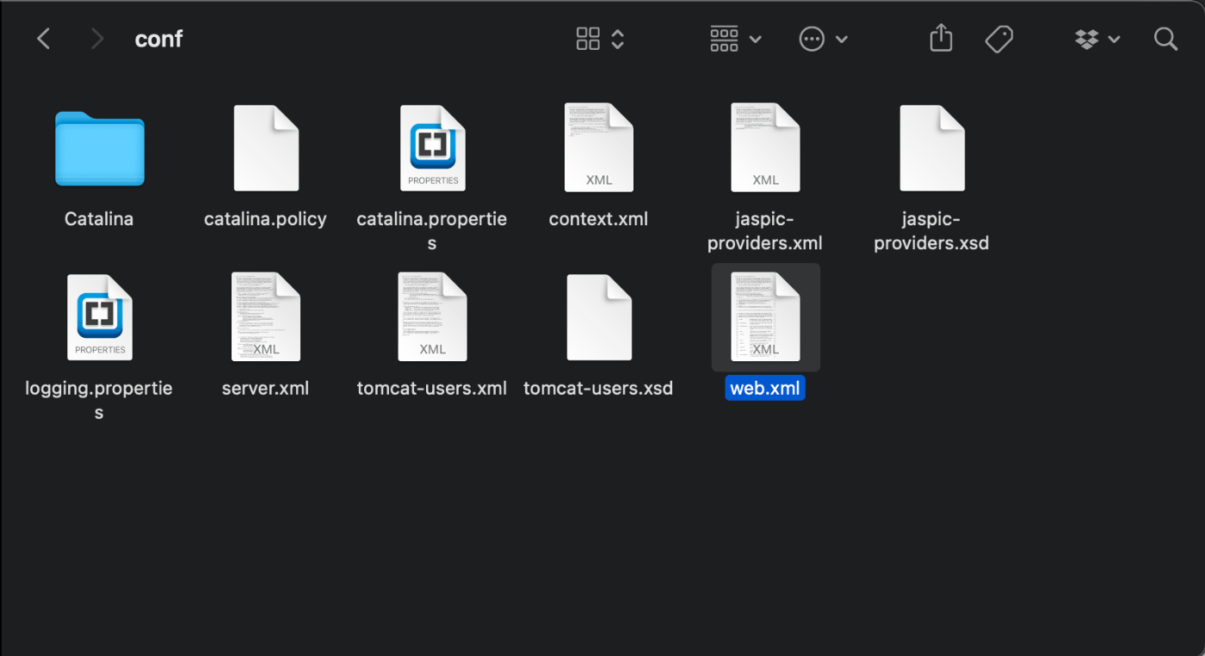Click the Share icon

tap(942, 38)
